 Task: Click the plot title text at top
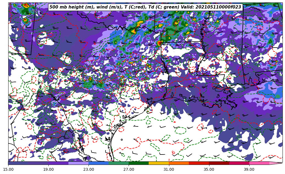click(x=145, y=7)
